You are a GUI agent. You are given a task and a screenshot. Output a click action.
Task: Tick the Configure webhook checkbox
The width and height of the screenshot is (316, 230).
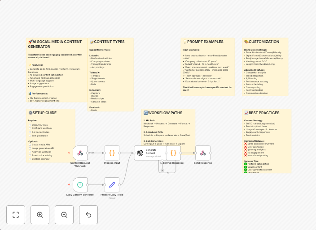point(30,128)
